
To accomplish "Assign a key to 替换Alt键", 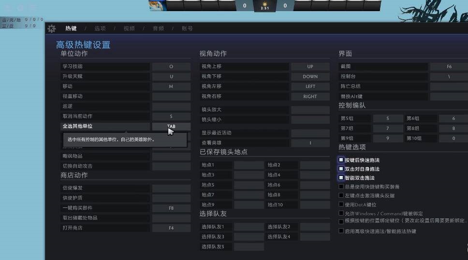I will (449, 97).
